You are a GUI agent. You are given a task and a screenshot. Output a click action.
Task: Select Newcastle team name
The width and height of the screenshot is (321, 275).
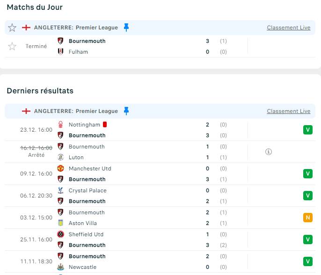tap(82, 267)
